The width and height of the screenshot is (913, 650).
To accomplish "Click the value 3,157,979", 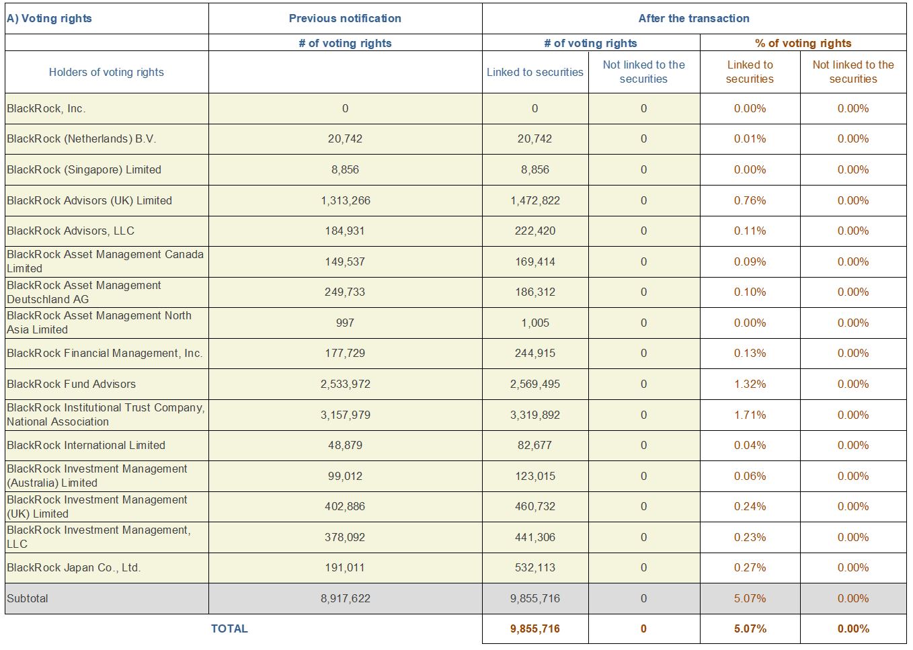I will tap(345, 415).
